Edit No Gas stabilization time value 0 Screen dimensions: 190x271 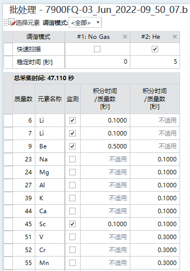pos(97,62)
